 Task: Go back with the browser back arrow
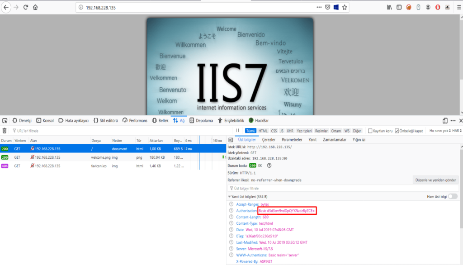click(x=6, y=7)
